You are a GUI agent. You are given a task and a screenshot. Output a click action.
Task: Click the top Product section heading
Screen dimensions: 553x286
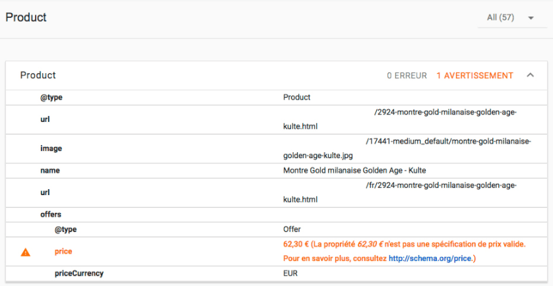[26, 17]
